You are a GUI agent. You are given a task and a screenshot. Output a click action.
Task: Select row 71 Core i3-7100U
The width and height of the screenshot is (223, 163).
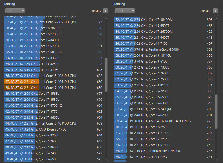tap(164, 133)
